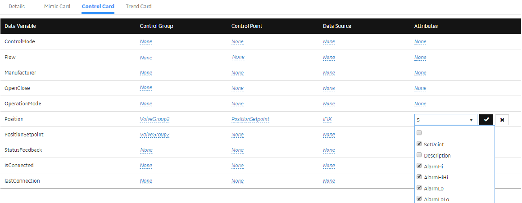Toggle the AlarmHiHi checkbox

(x=419, y=177)
